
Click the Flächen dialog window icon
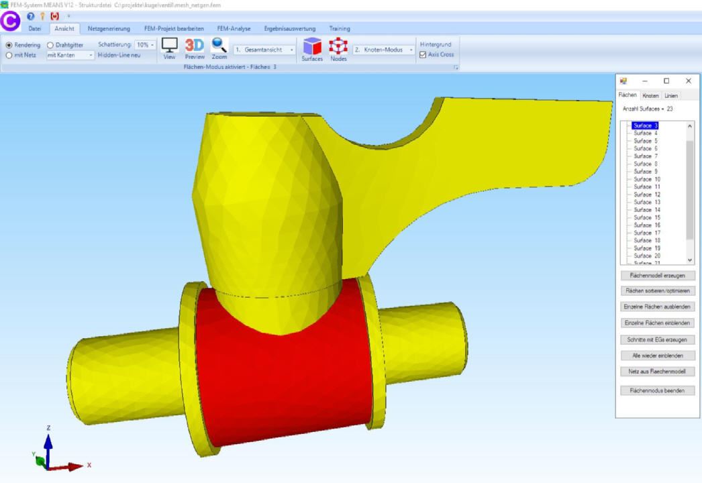(x=623, y=81)
